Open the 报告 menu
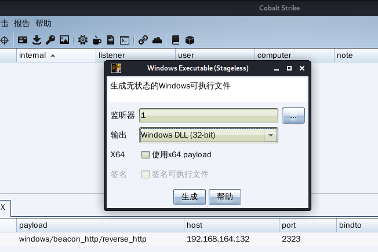This screenshot has height=252, width=378. point(21,24)
